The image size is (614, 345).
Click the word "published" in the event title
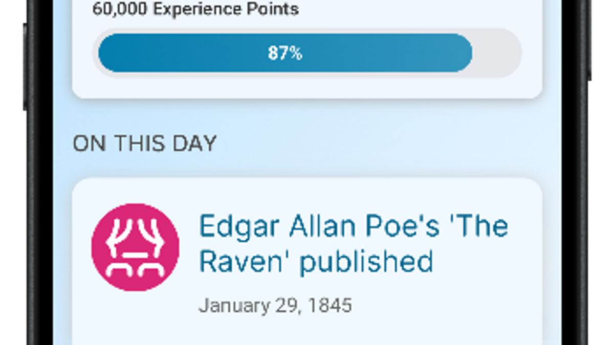point(366,261)
